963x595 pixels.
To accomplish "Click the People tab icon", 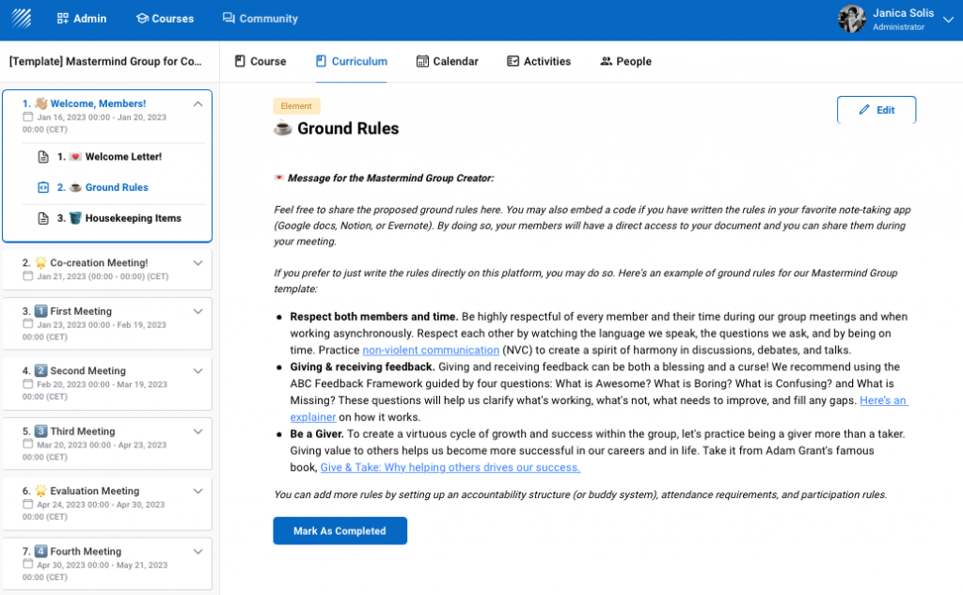I will (x=607, y=61).
